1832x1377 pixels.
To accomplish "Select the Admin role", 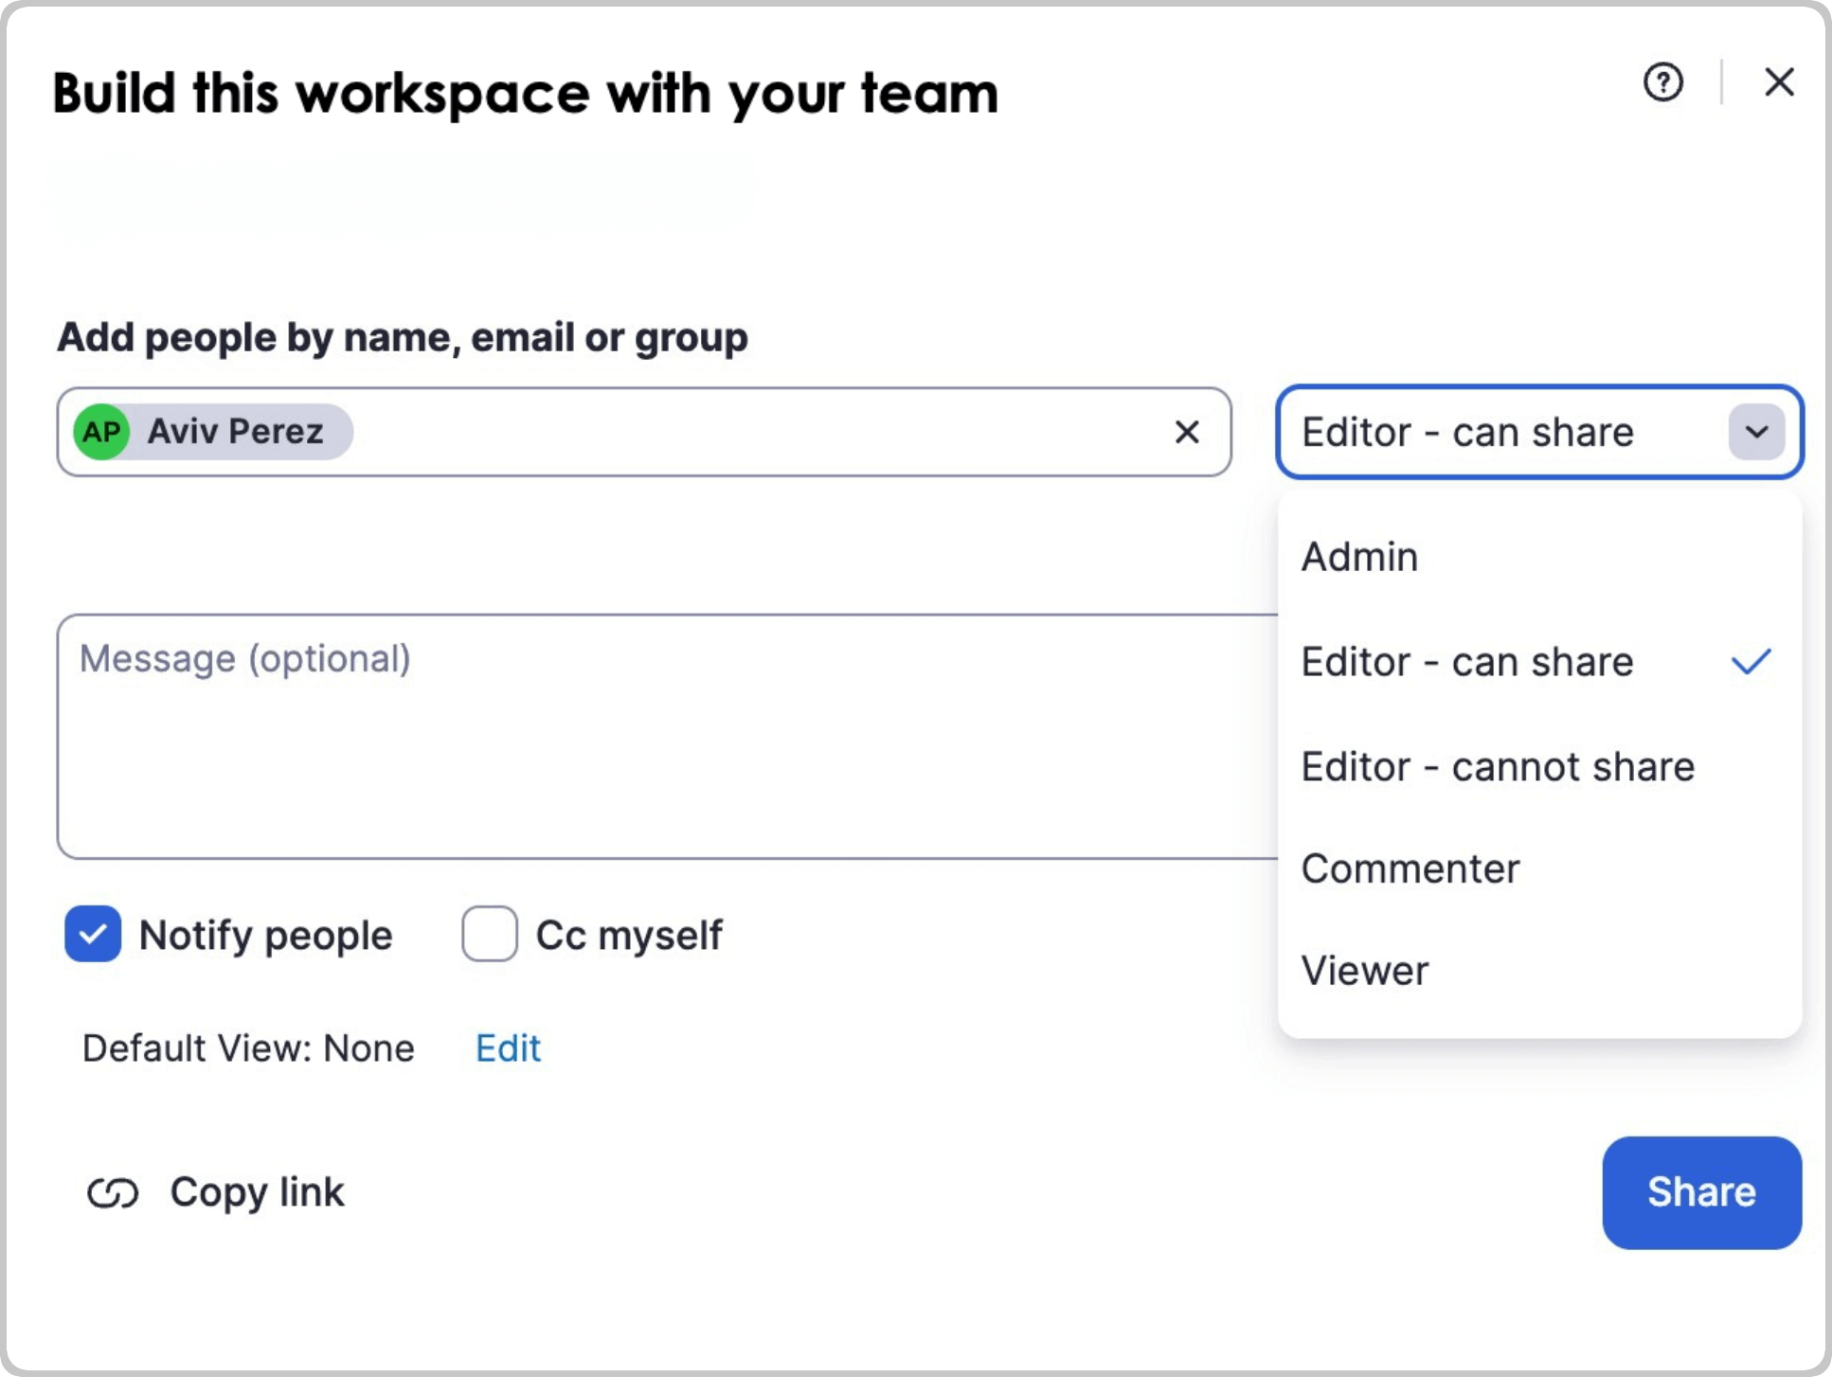I will [1360, 557].
